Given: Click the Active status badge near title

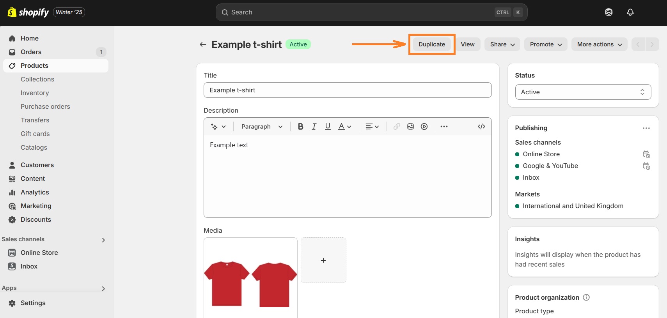Looking at the screenshot, I should (x=298, y=44).
